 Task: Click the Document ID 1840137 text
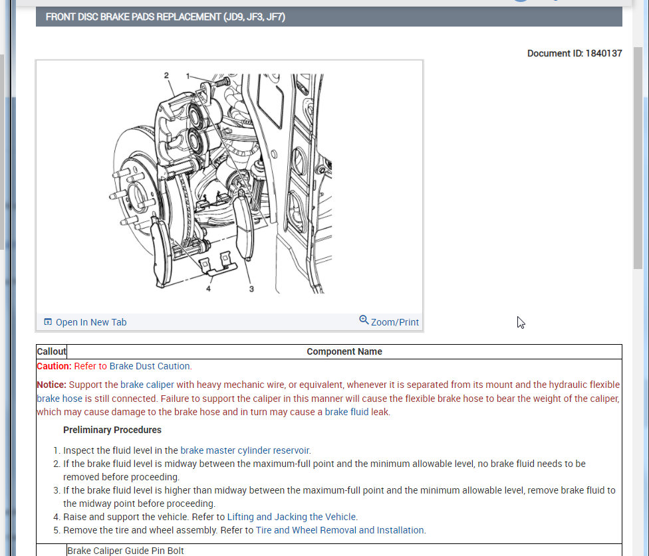click(575, 53)
